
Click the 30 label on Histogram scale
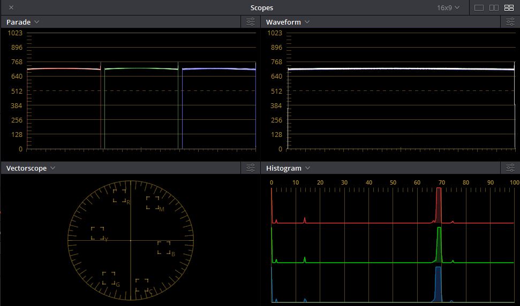(344, 182)
